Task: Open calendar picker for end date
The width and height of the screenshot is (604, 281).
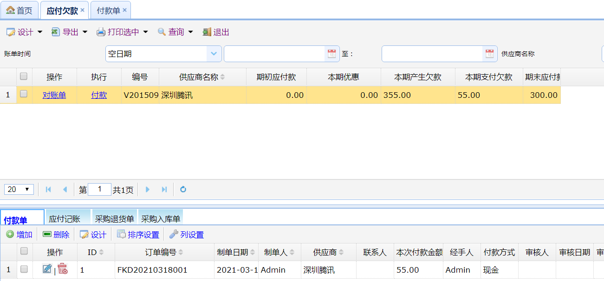Action: (x=489, y=54)
